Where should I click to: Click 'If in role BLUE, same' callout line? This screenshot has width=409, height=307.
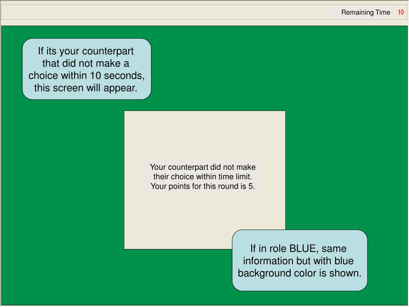click(298, 249)
